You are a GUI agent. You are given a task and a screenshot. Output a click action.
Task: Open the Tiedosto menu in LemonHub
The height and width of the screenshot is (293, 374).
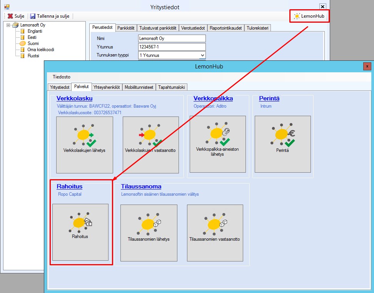tap(62, 77)
